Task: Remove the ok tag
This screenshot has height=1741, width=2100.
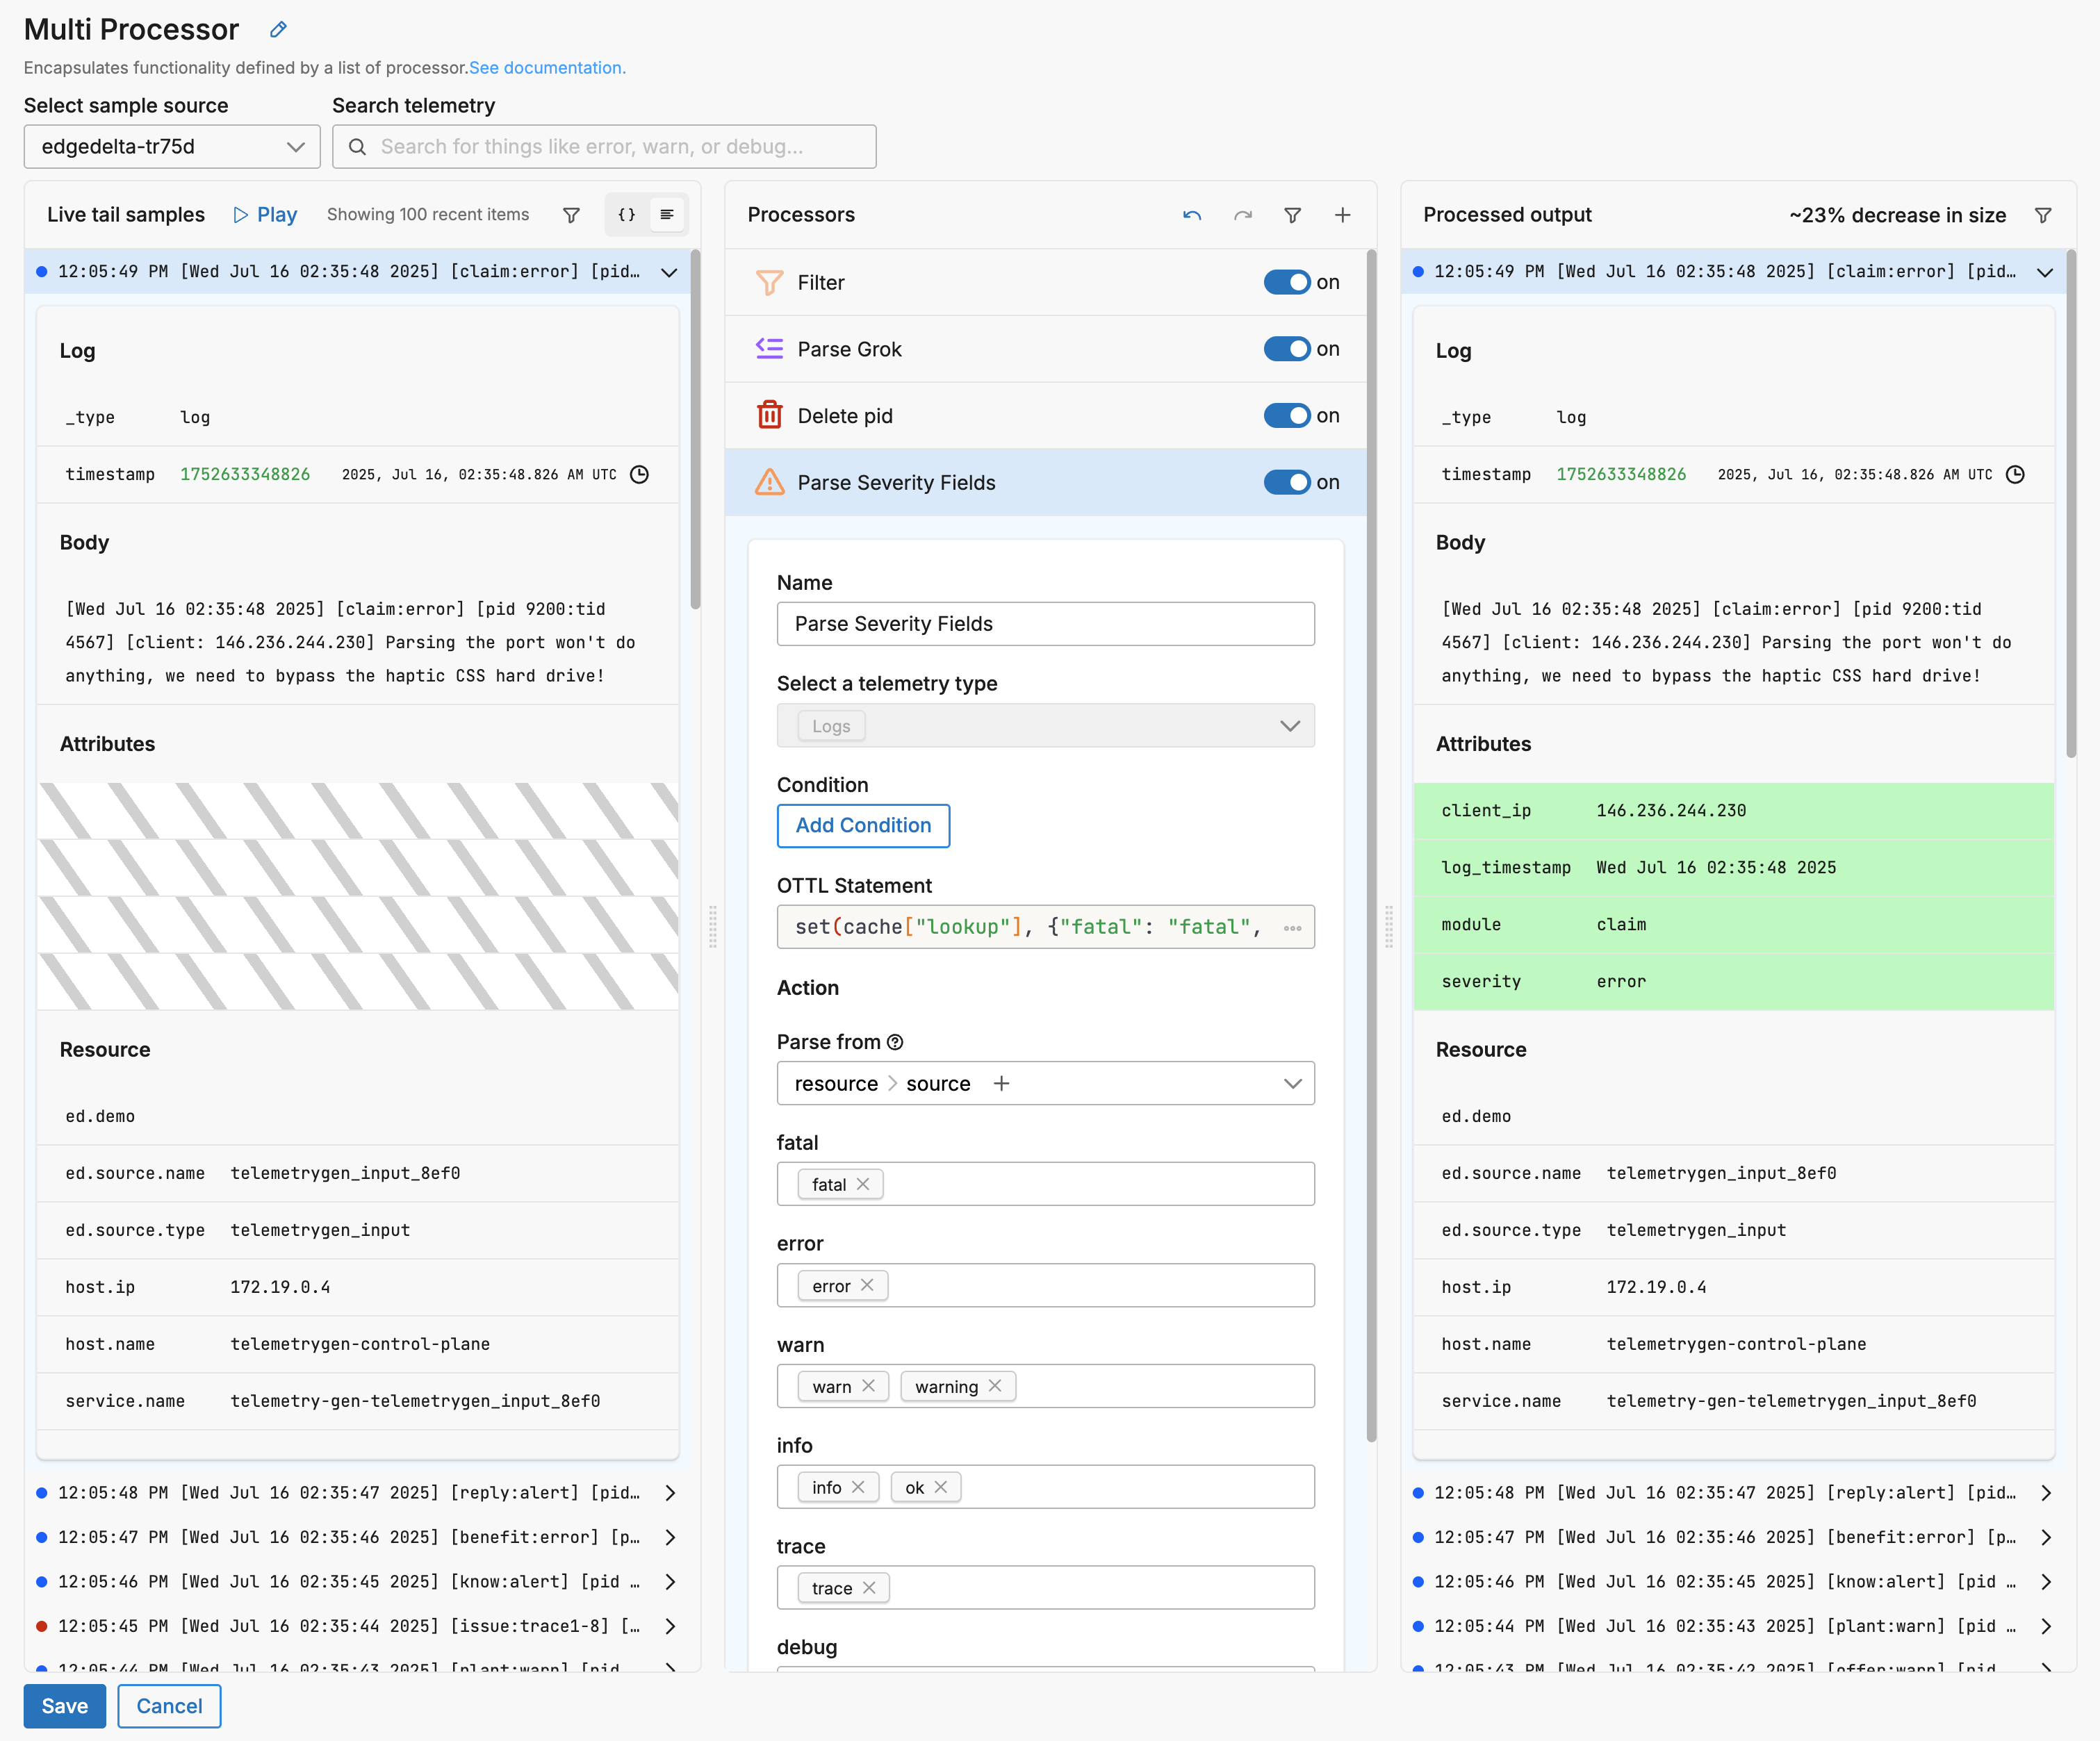Action: (941, 1487)
